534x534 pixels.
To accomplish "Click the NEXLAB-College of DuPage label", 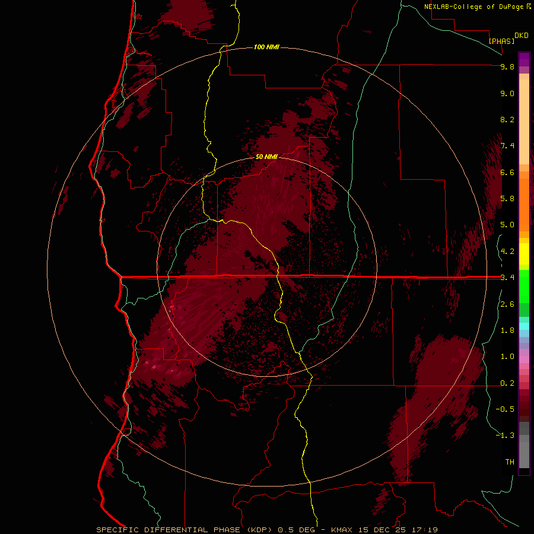I will pos(474,7).
